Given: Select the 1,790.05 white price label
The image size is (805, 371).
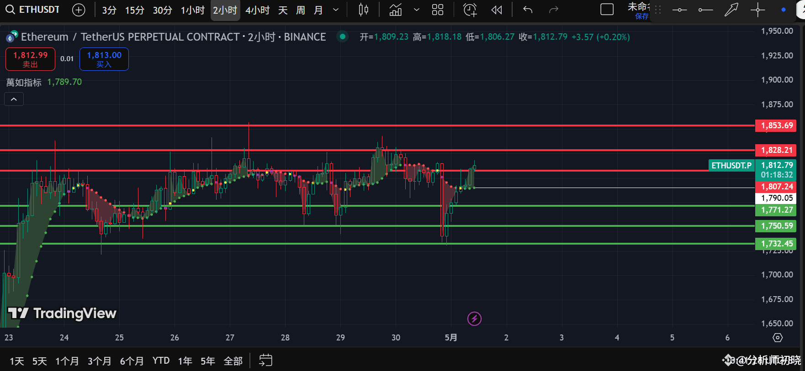Looking at the screenshot, I should click(776, 198).
